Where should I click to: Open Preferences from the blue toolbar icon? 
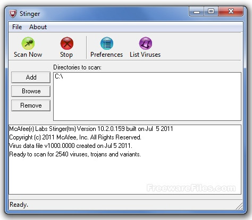click(x=107, y=43)
